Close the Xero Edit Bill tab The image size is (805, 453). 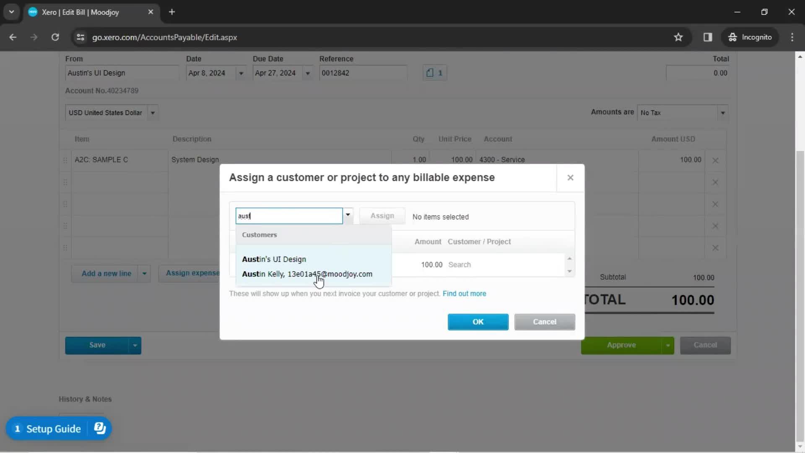coord(151,12)
